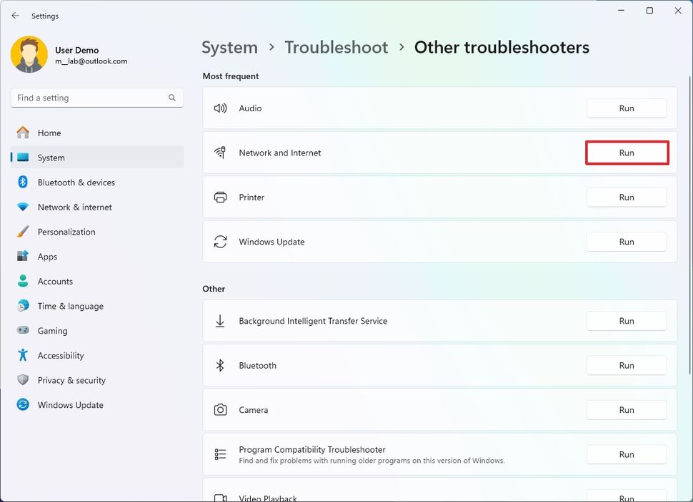Switch to Accounts settings

tap(56, 281)
